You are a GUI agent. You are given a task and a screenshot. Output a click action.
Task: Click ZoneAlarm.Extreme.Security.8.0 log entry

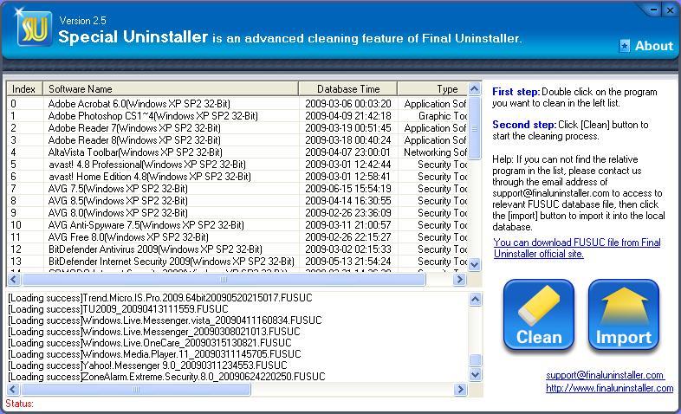click(x=166, y=377)
